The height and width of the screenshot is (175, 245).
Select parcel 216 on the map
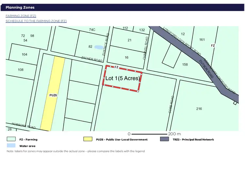tap(199, 109)
